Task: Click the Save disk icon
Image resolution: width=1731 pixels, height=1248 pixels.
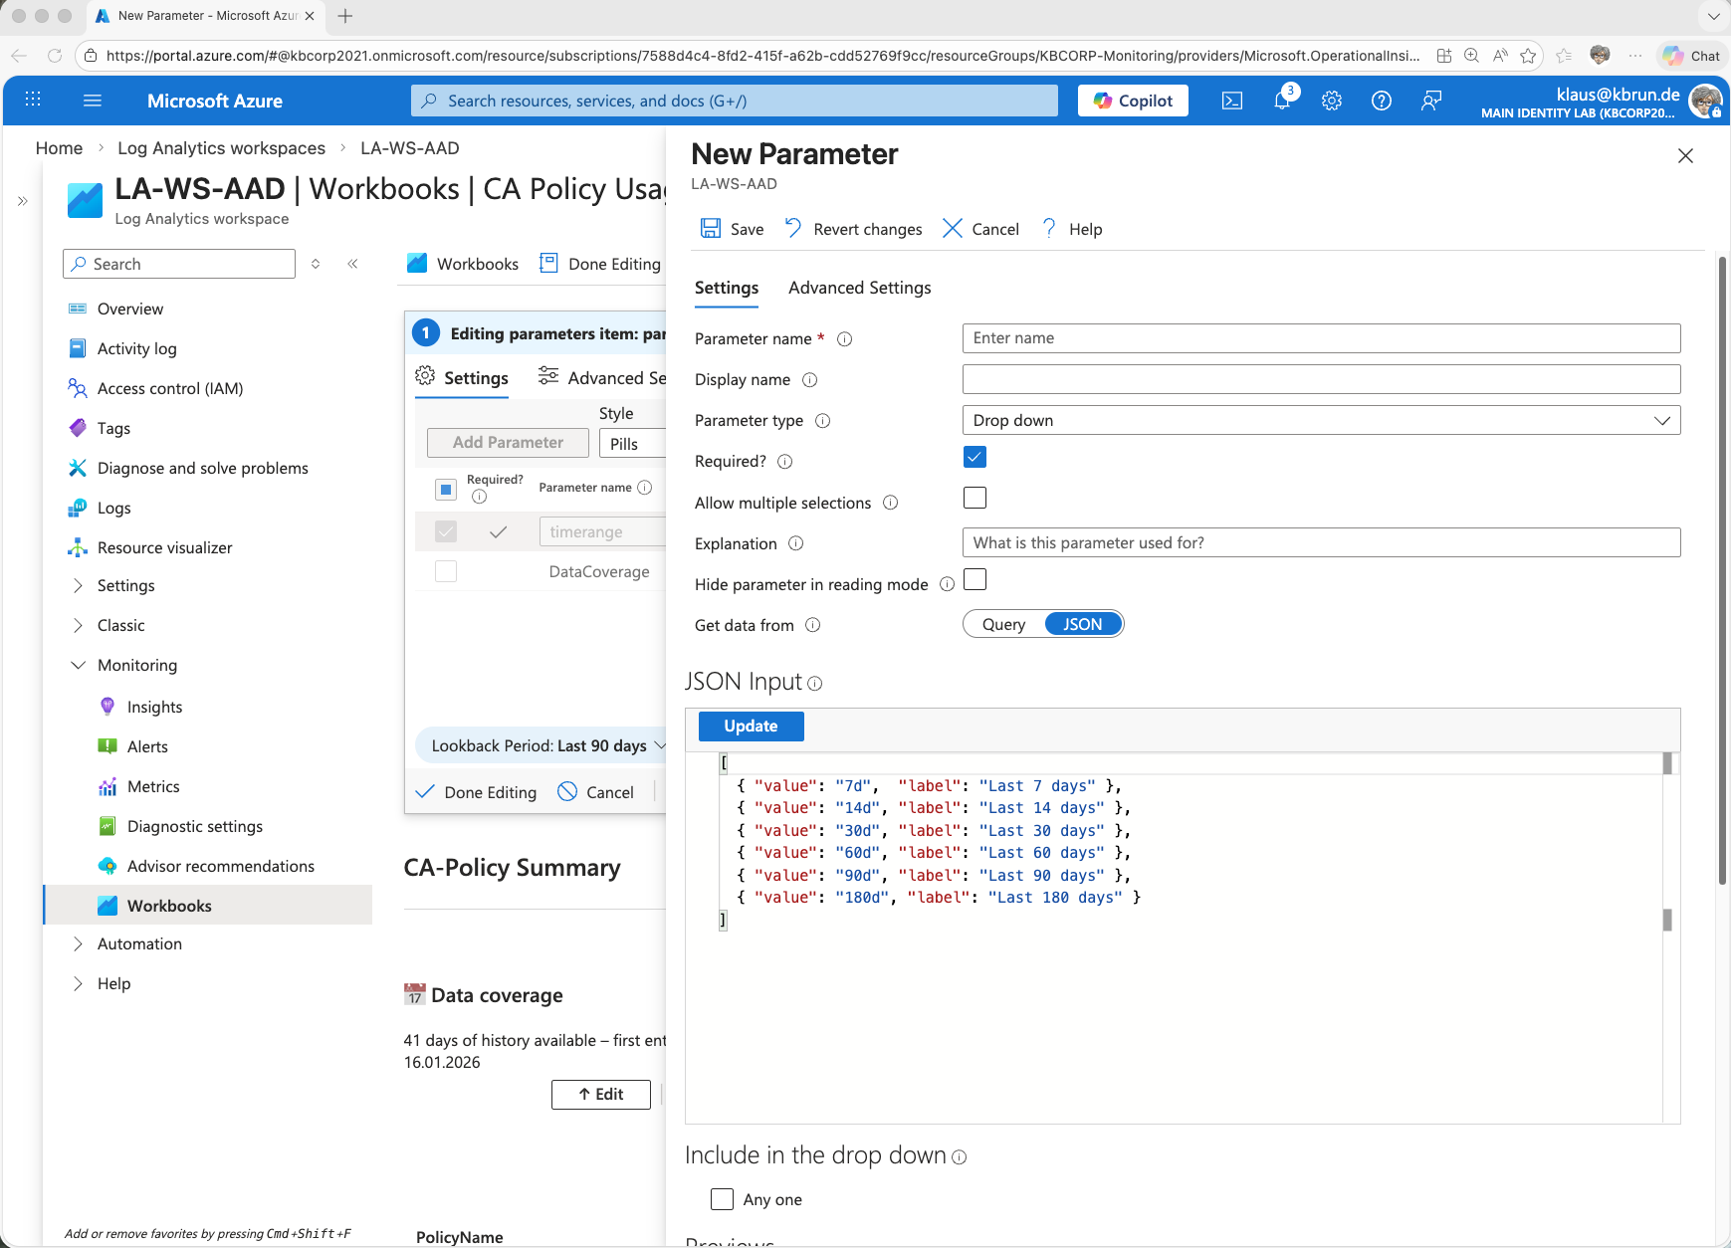Action: 711,229
